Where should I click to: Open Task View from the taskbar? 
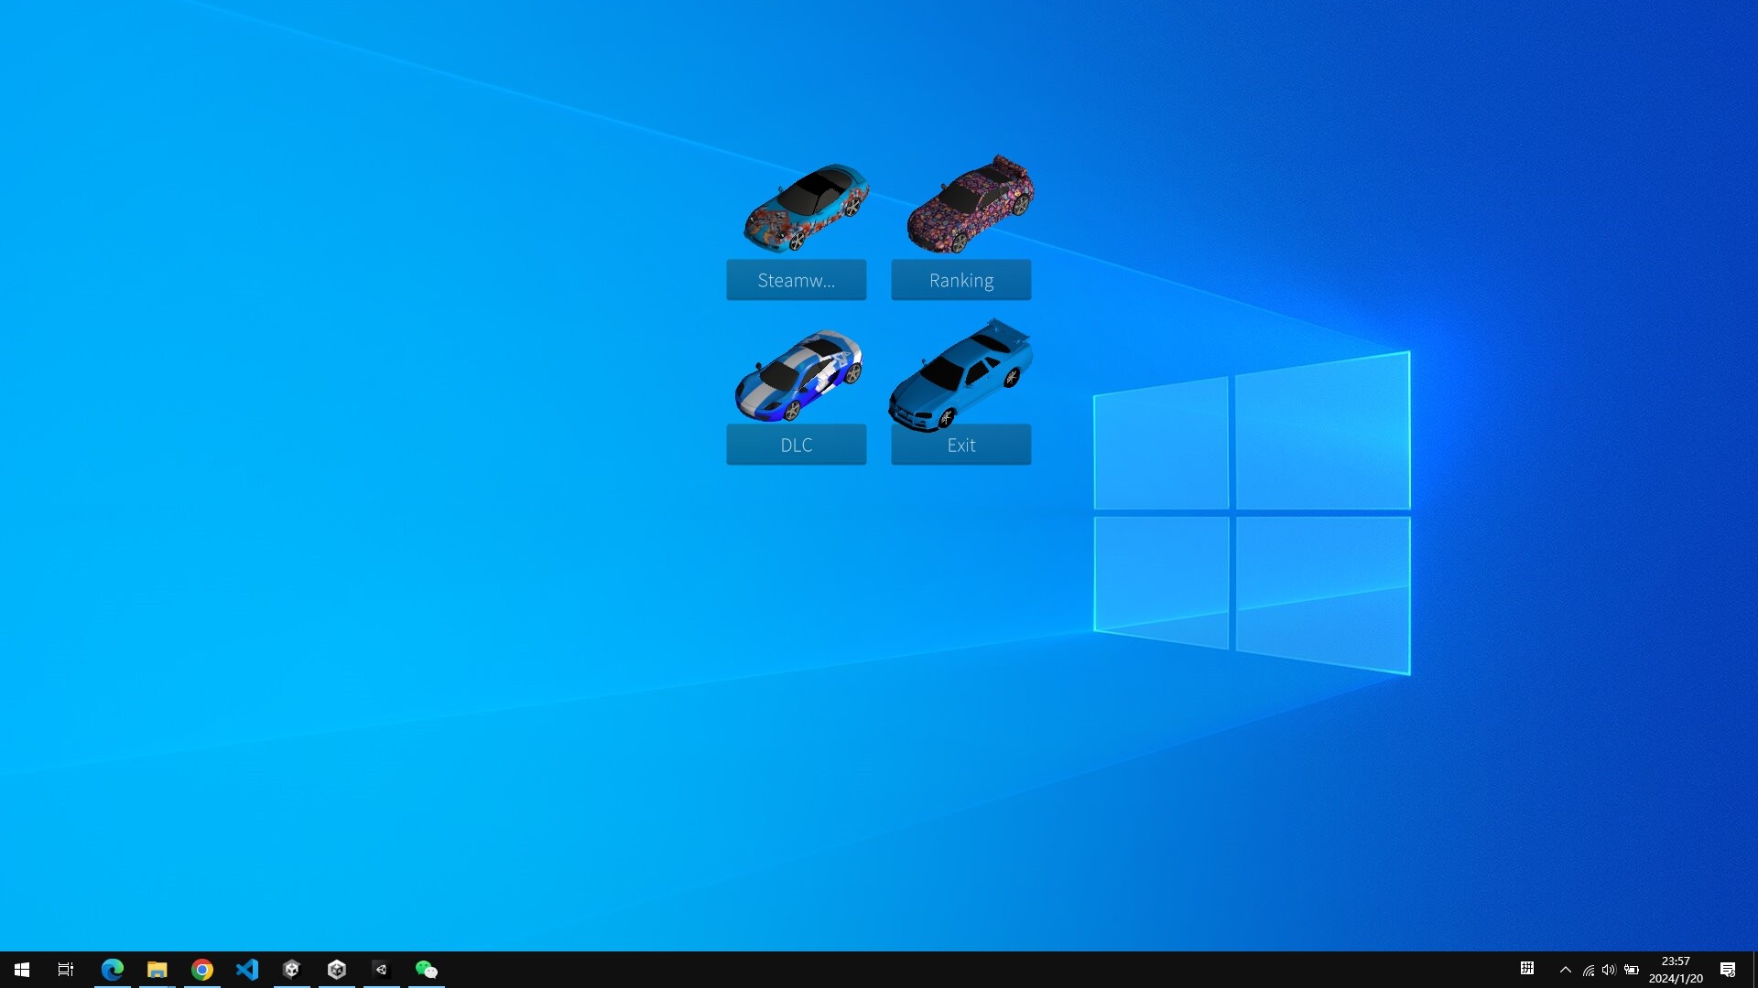pos(65,969)
